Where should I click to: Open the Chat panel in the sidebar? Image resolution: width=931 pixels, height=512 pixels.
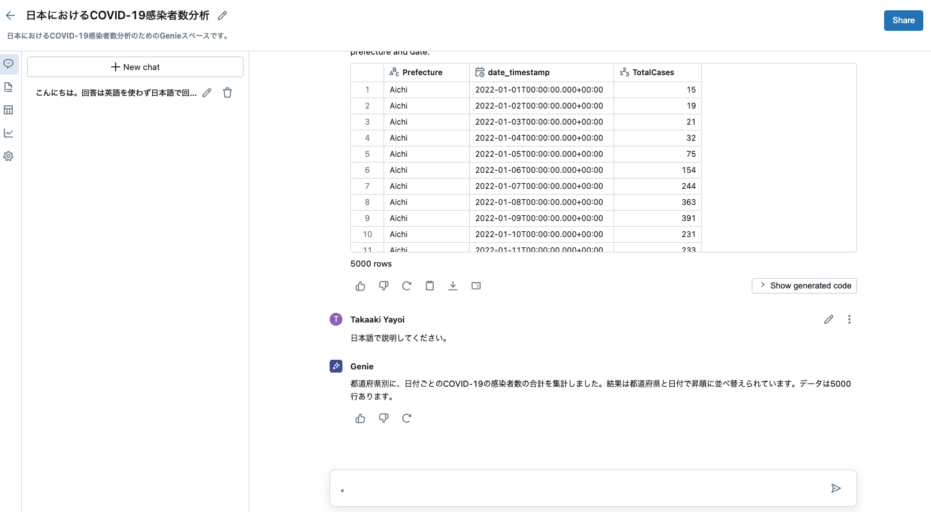click(x=8, y=64)
